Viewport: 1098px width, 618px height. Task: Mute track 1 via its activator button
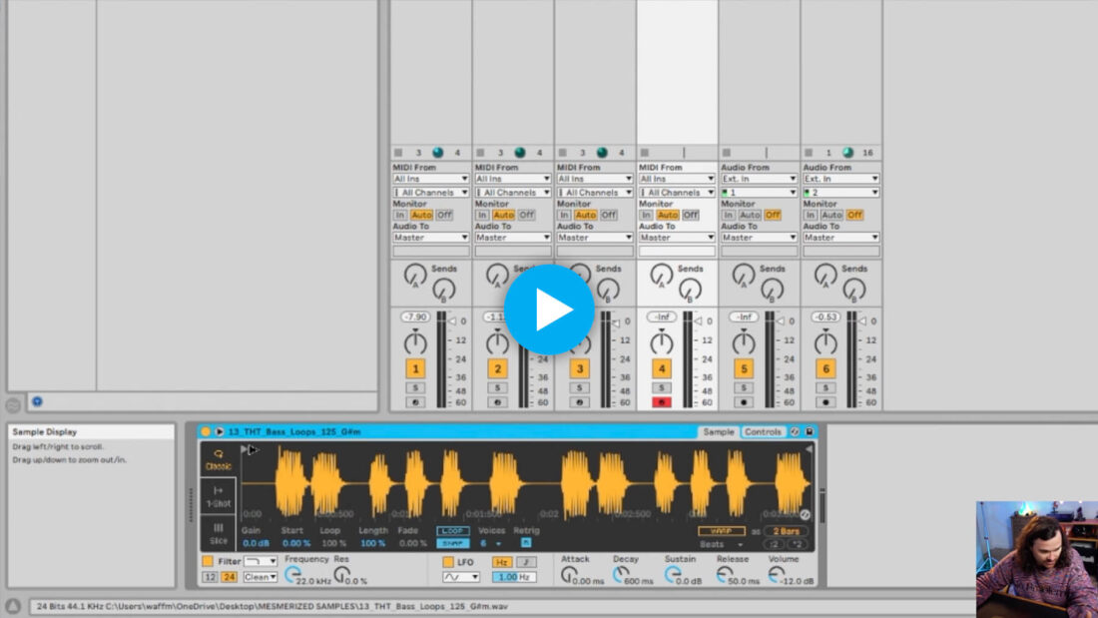pyautogui.click(x=415, y=368)
